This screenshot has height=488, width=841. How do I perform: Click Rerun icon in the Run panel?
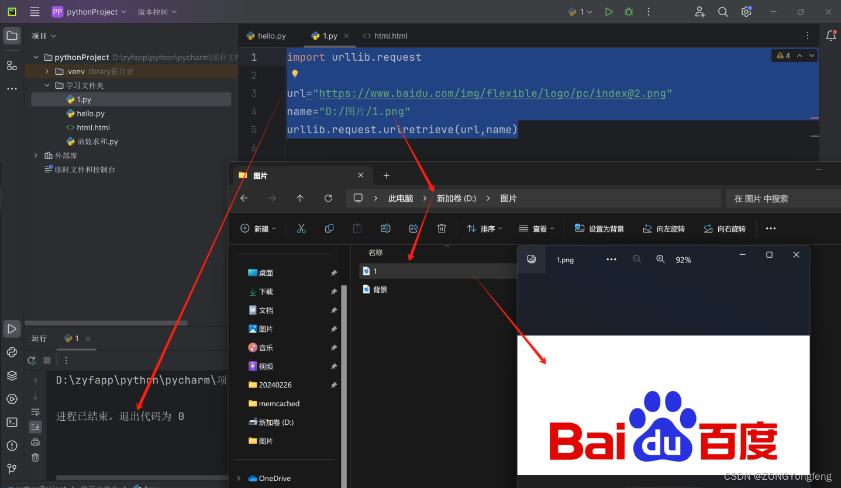32,361
